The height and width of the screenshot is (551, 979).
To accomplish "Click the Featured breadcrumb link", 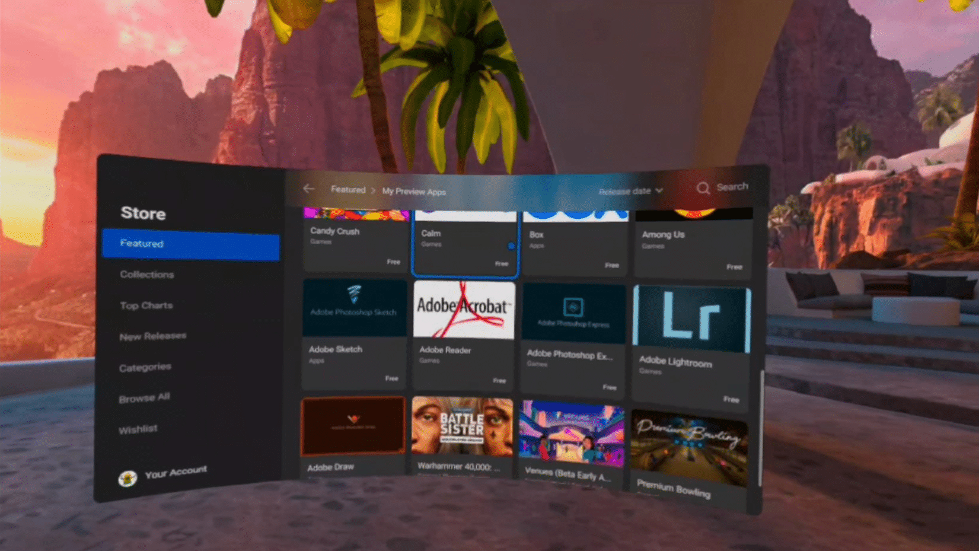I will tap(348, 190).
